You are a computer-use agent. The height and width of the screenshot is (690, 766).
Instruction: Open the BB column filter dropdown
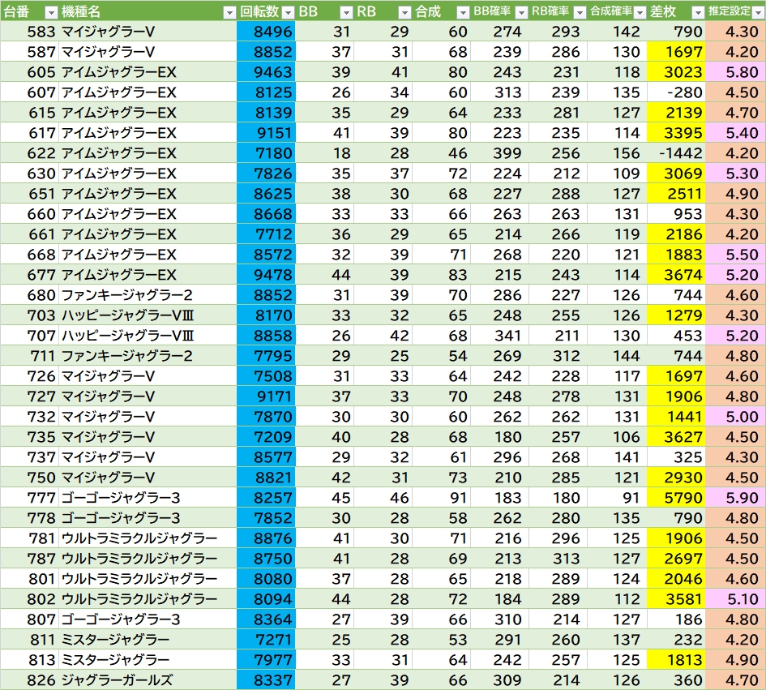click(346, 13)
